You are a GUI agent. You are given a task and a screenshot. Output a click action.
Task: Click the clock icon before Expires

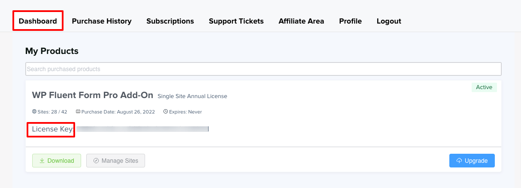point(166,112)
